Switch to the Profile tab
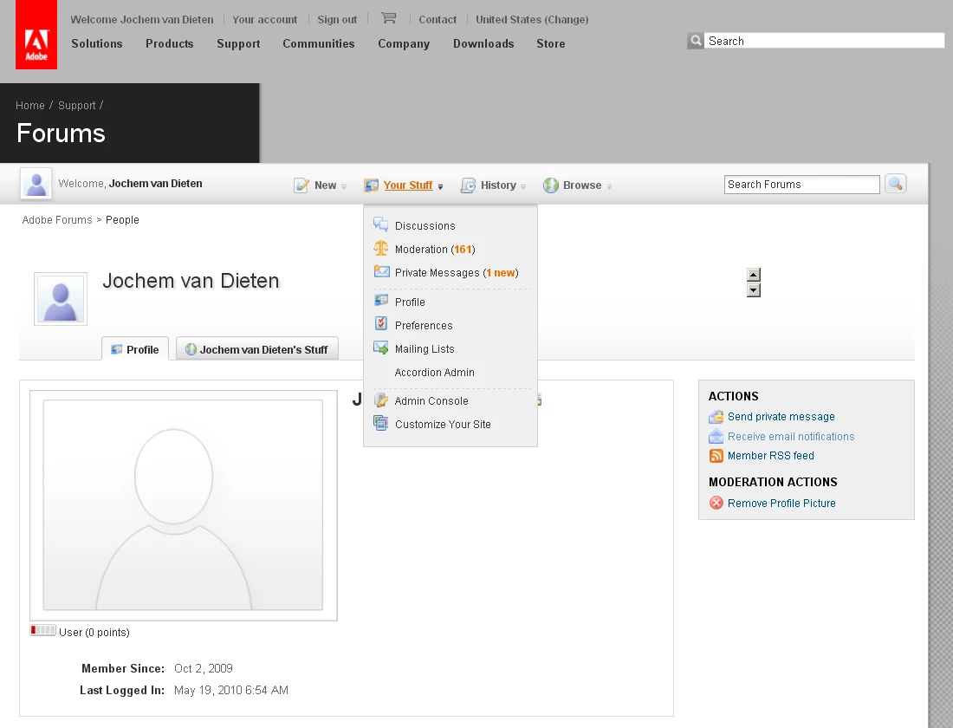 pos(135,349)
